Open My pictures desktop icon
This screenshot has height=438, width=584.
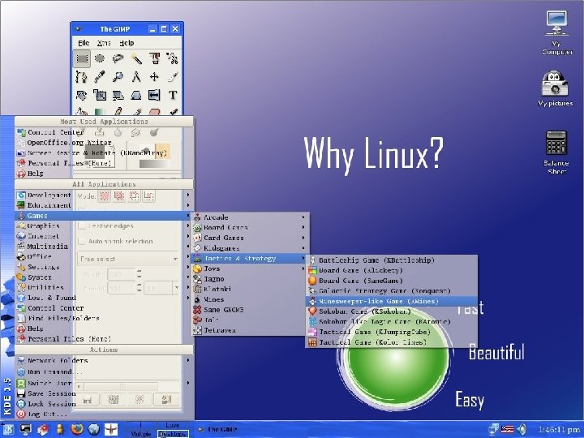click(x=555, y=88)
